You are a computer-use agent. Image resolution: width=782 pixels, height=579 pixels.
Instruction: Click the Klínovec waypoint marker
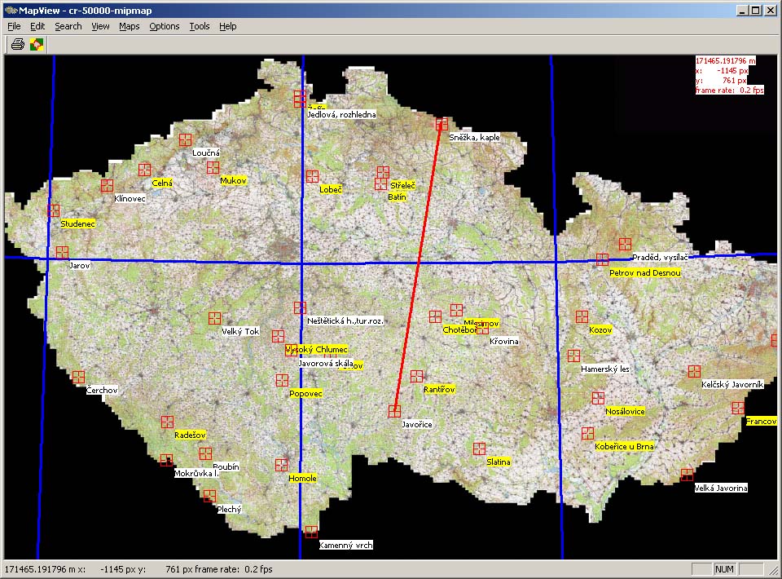(107, 186)
